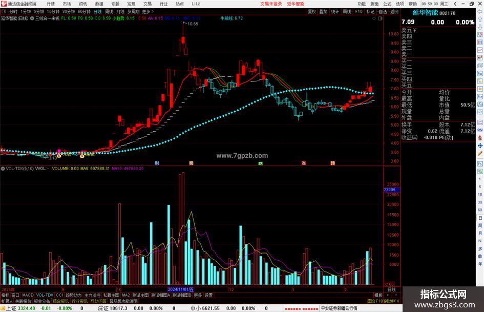Click the 复权 button
The height and width of the screenshot is (312, 484).
[x=312, y=11]
